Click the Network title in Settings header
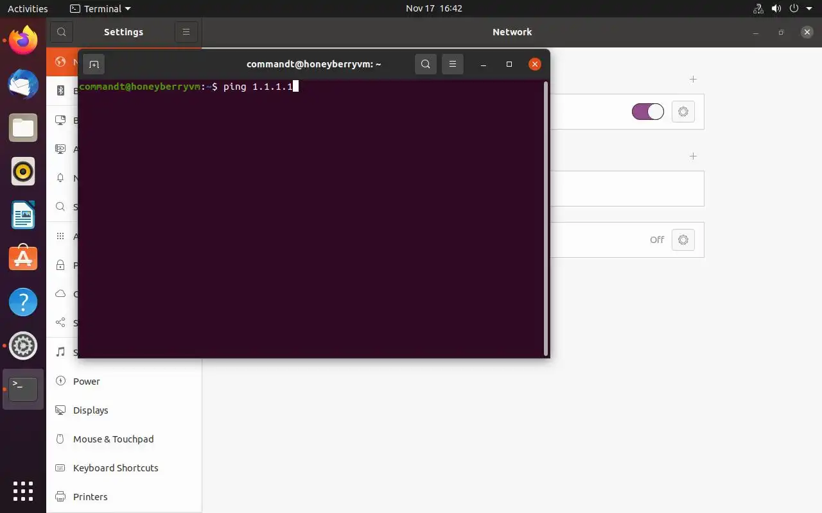This screenshot has height=513, width=822. [x=512, y=32]
